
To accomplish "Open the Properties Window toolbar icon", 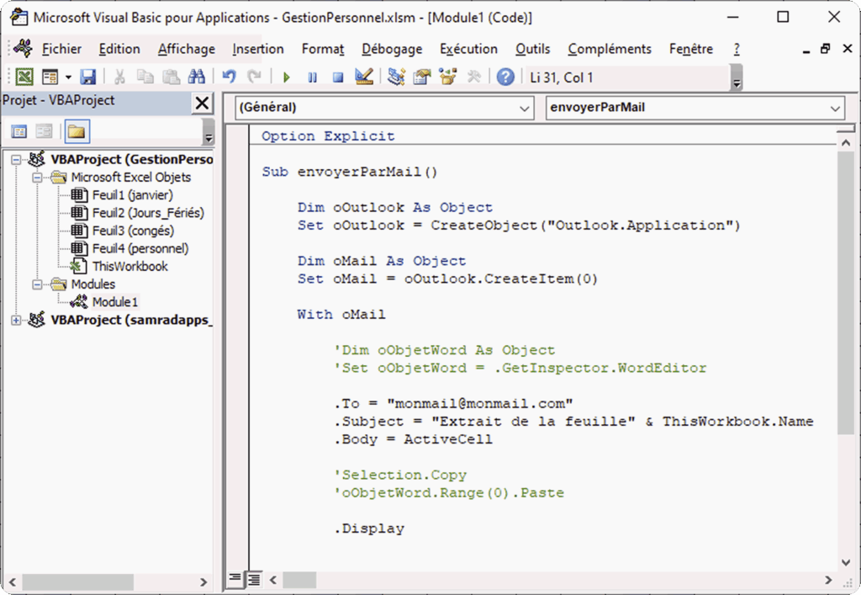I will pos(422,77).
